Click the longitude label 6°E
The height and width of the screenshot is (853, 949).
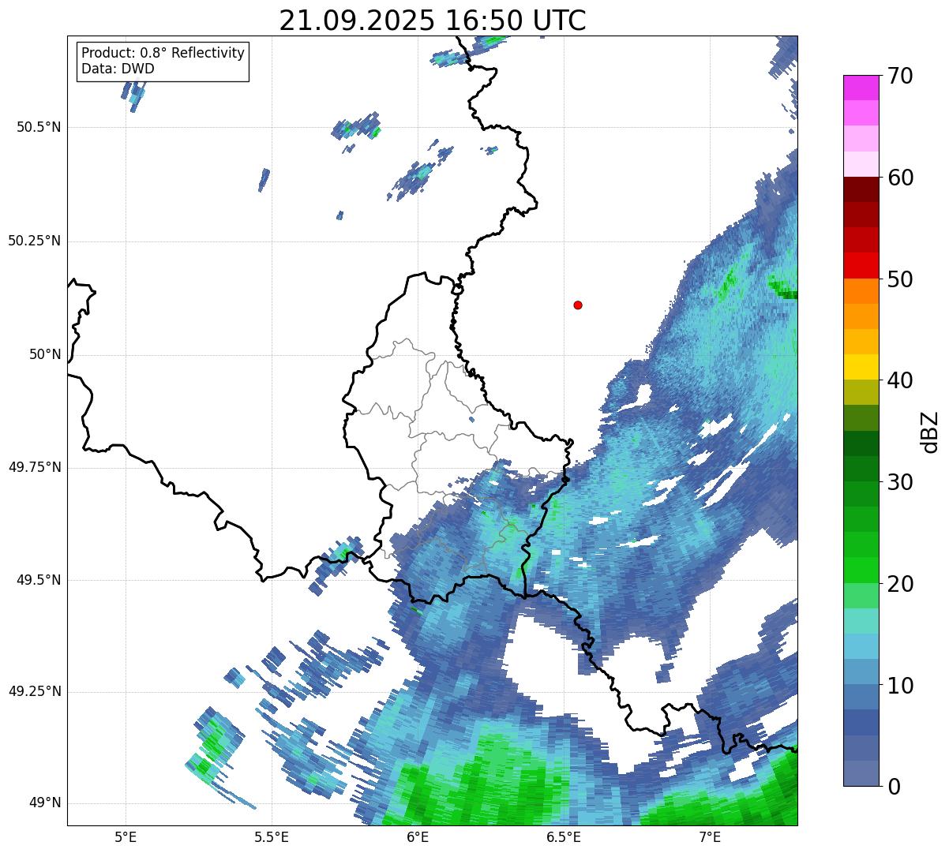pos(418,836)
